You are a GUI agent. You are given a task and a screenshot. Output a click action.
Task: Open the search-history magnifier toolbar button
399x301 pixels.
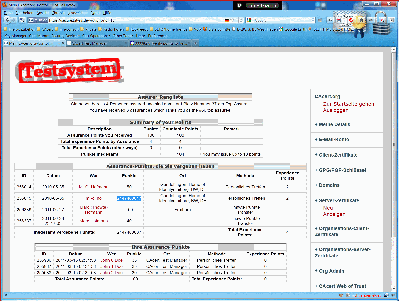(22, 20)
